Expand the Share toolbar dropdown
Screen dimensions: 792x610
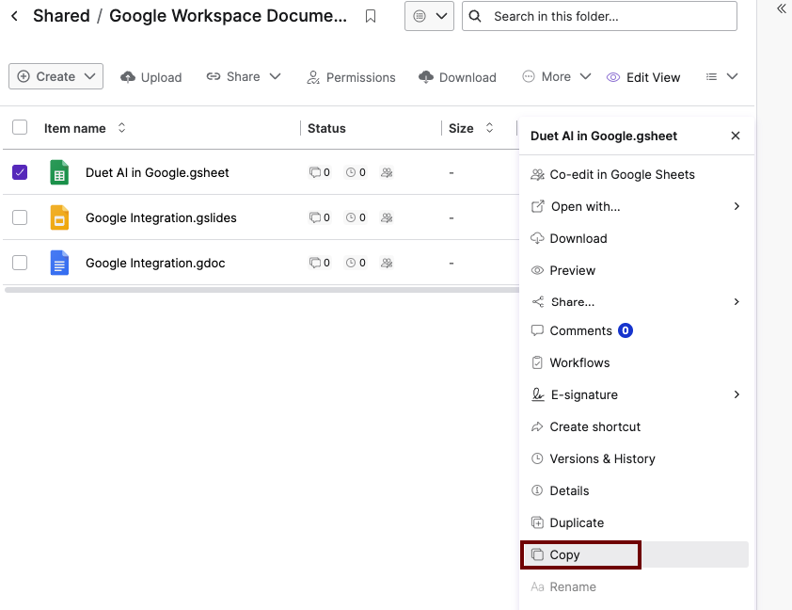244,76
